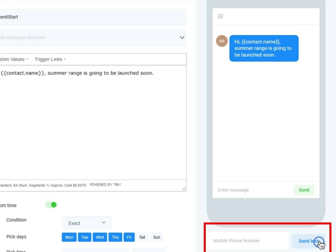Toggle Thu day button
This screenshot has height=252, width=336.
[x=115, y=237]
